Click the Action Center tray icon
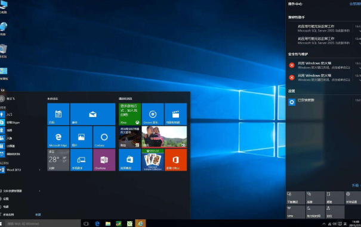Image resolution: width=361 pixels, height=227 pixels. point(340,224)
